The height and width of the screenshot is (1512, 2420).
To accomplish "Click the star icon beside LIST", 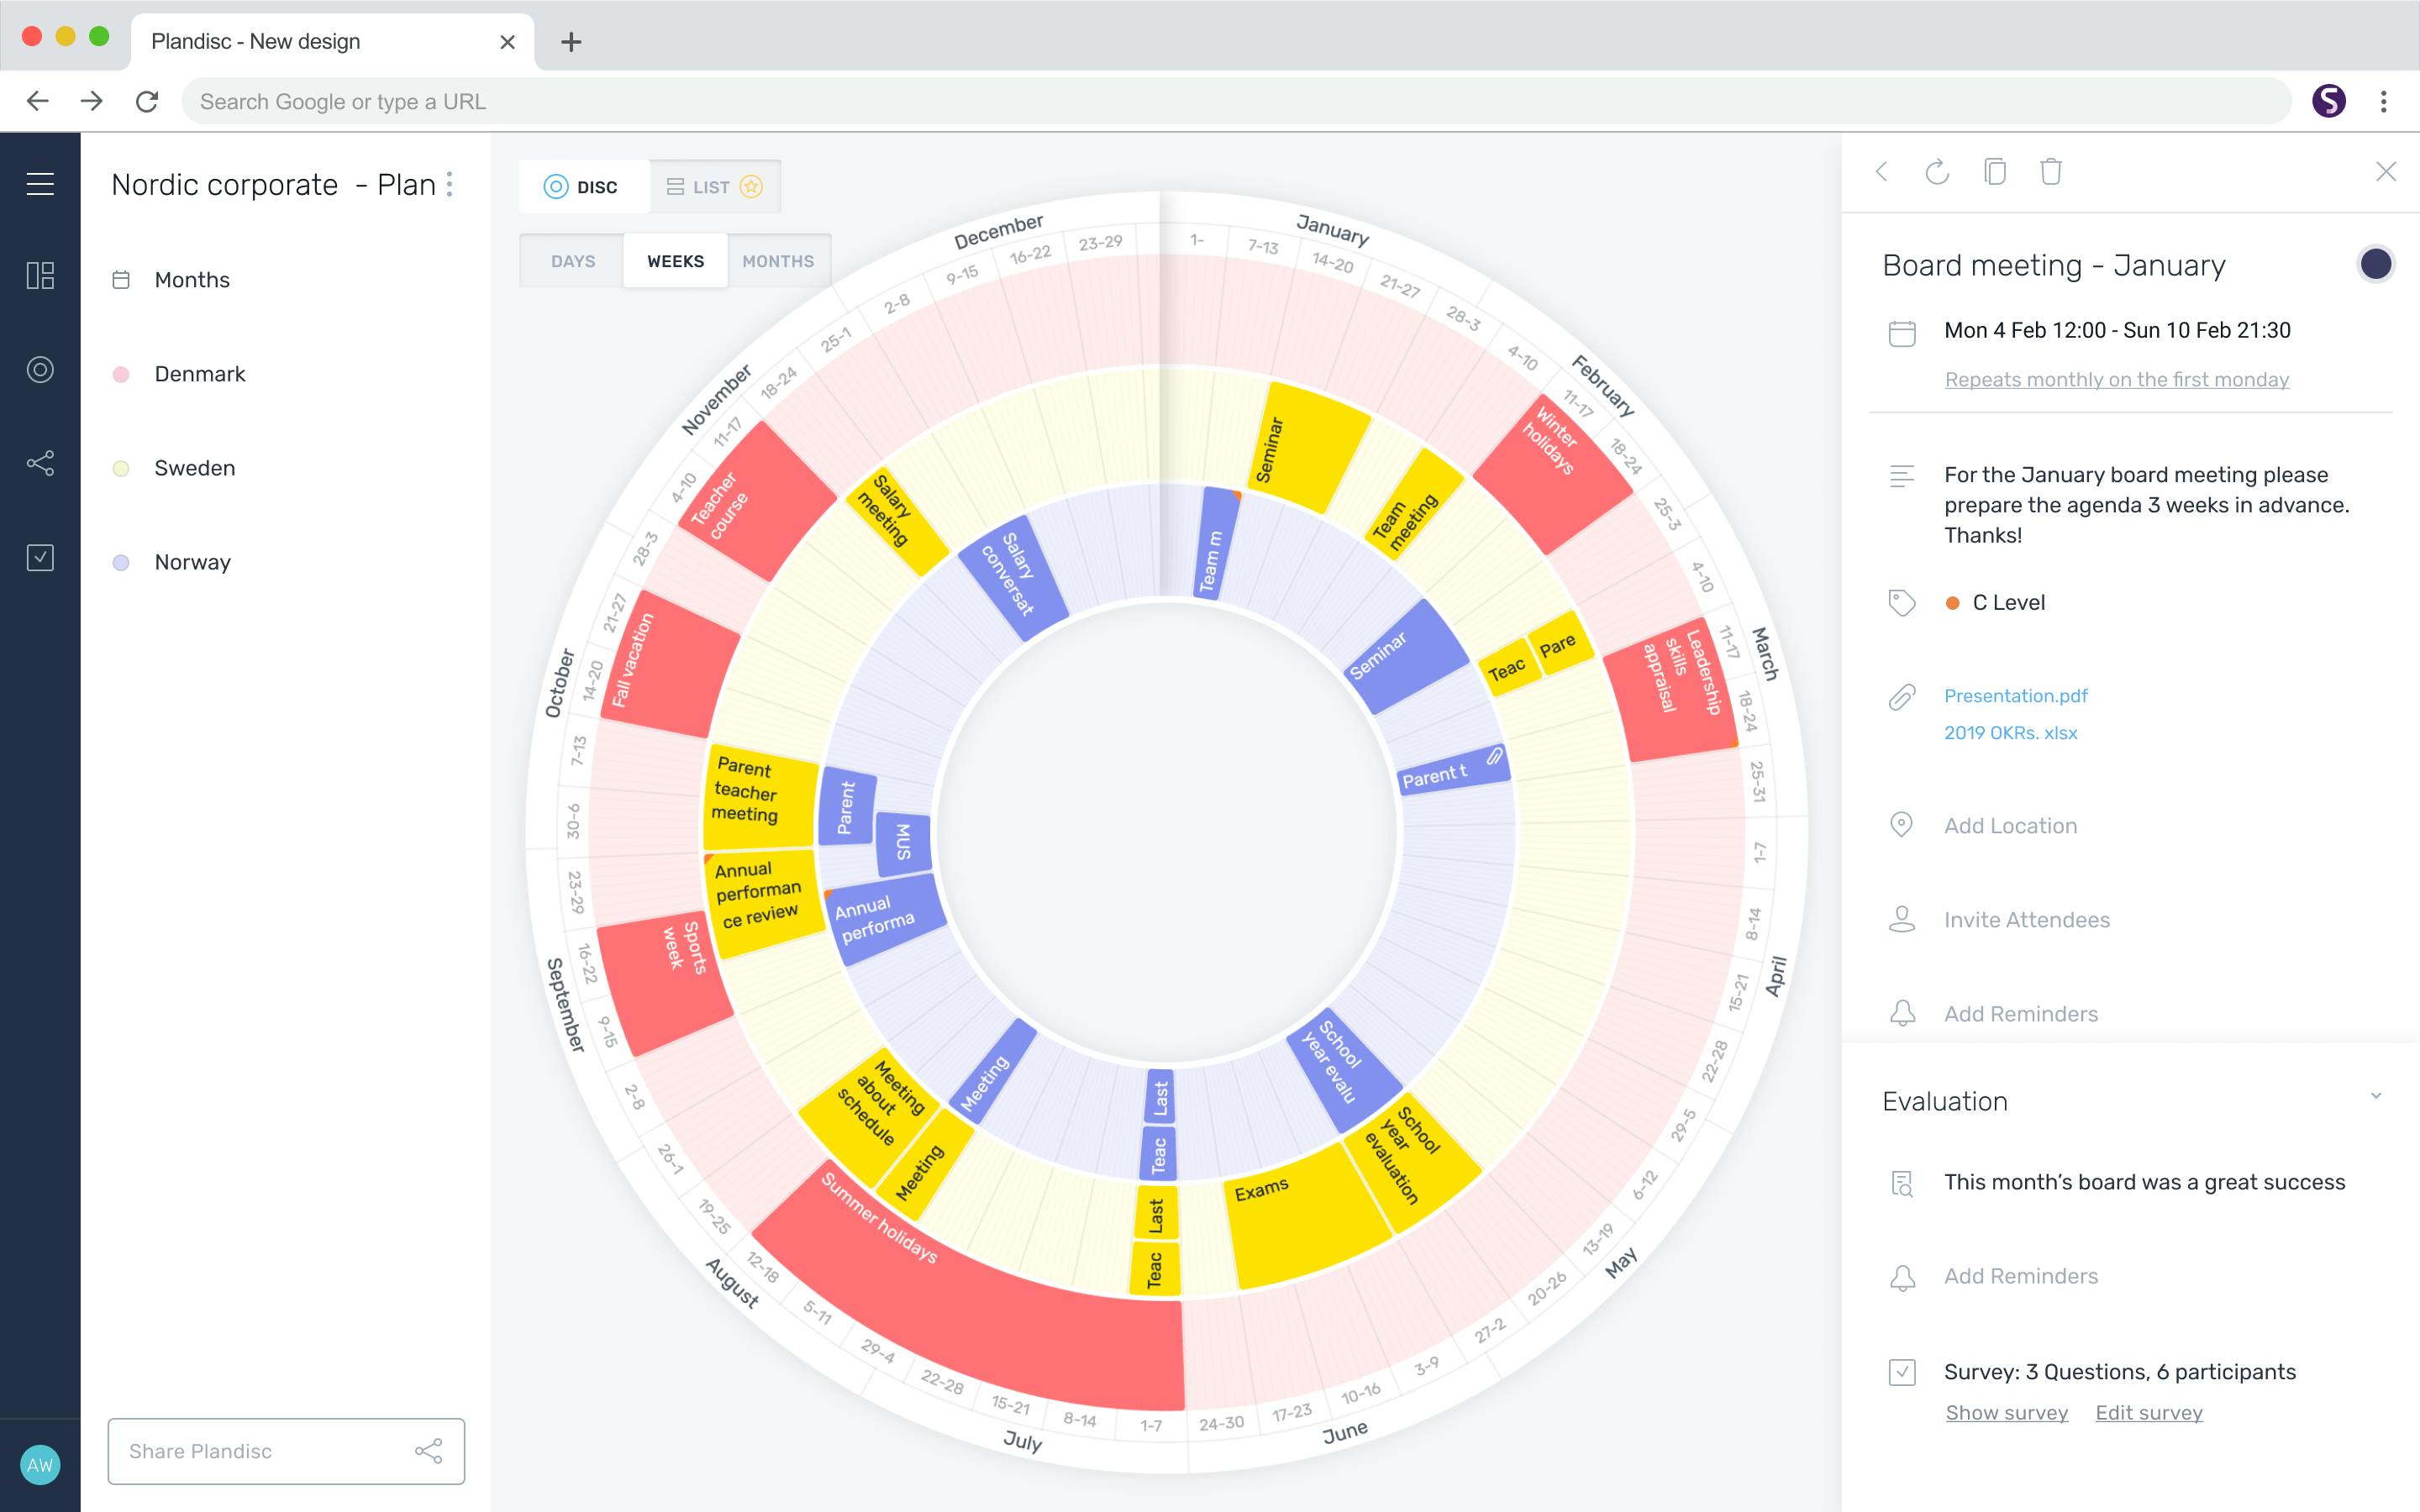I will (751, 185).
